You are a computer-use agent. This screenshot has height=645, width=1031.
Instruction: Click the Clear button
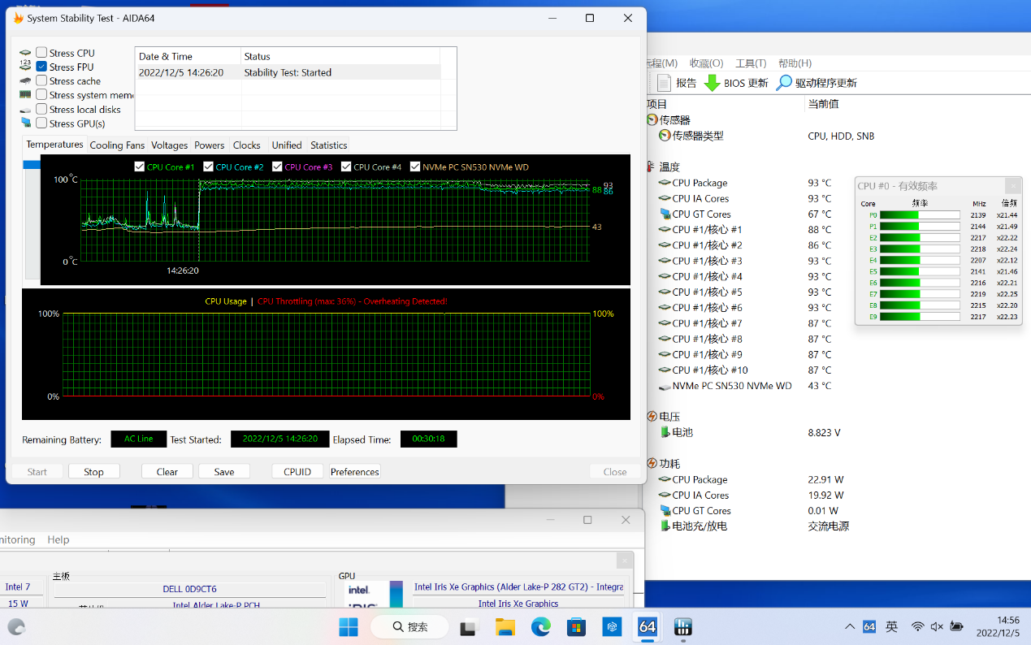(167, 472)
